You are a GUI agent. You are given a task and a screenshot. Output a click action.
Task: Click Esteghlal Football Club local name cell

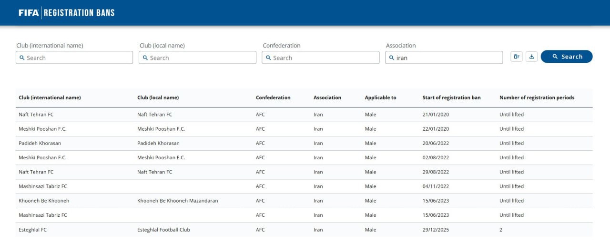[163, 230]
